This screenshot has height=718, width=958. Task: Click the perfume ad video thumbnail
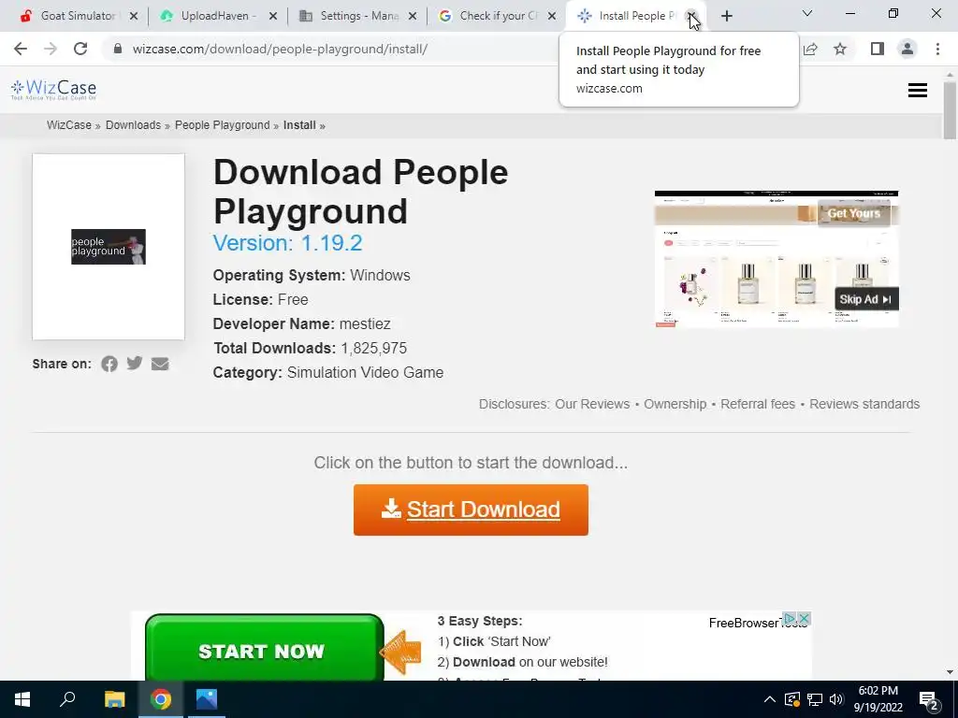click(777, 260)
